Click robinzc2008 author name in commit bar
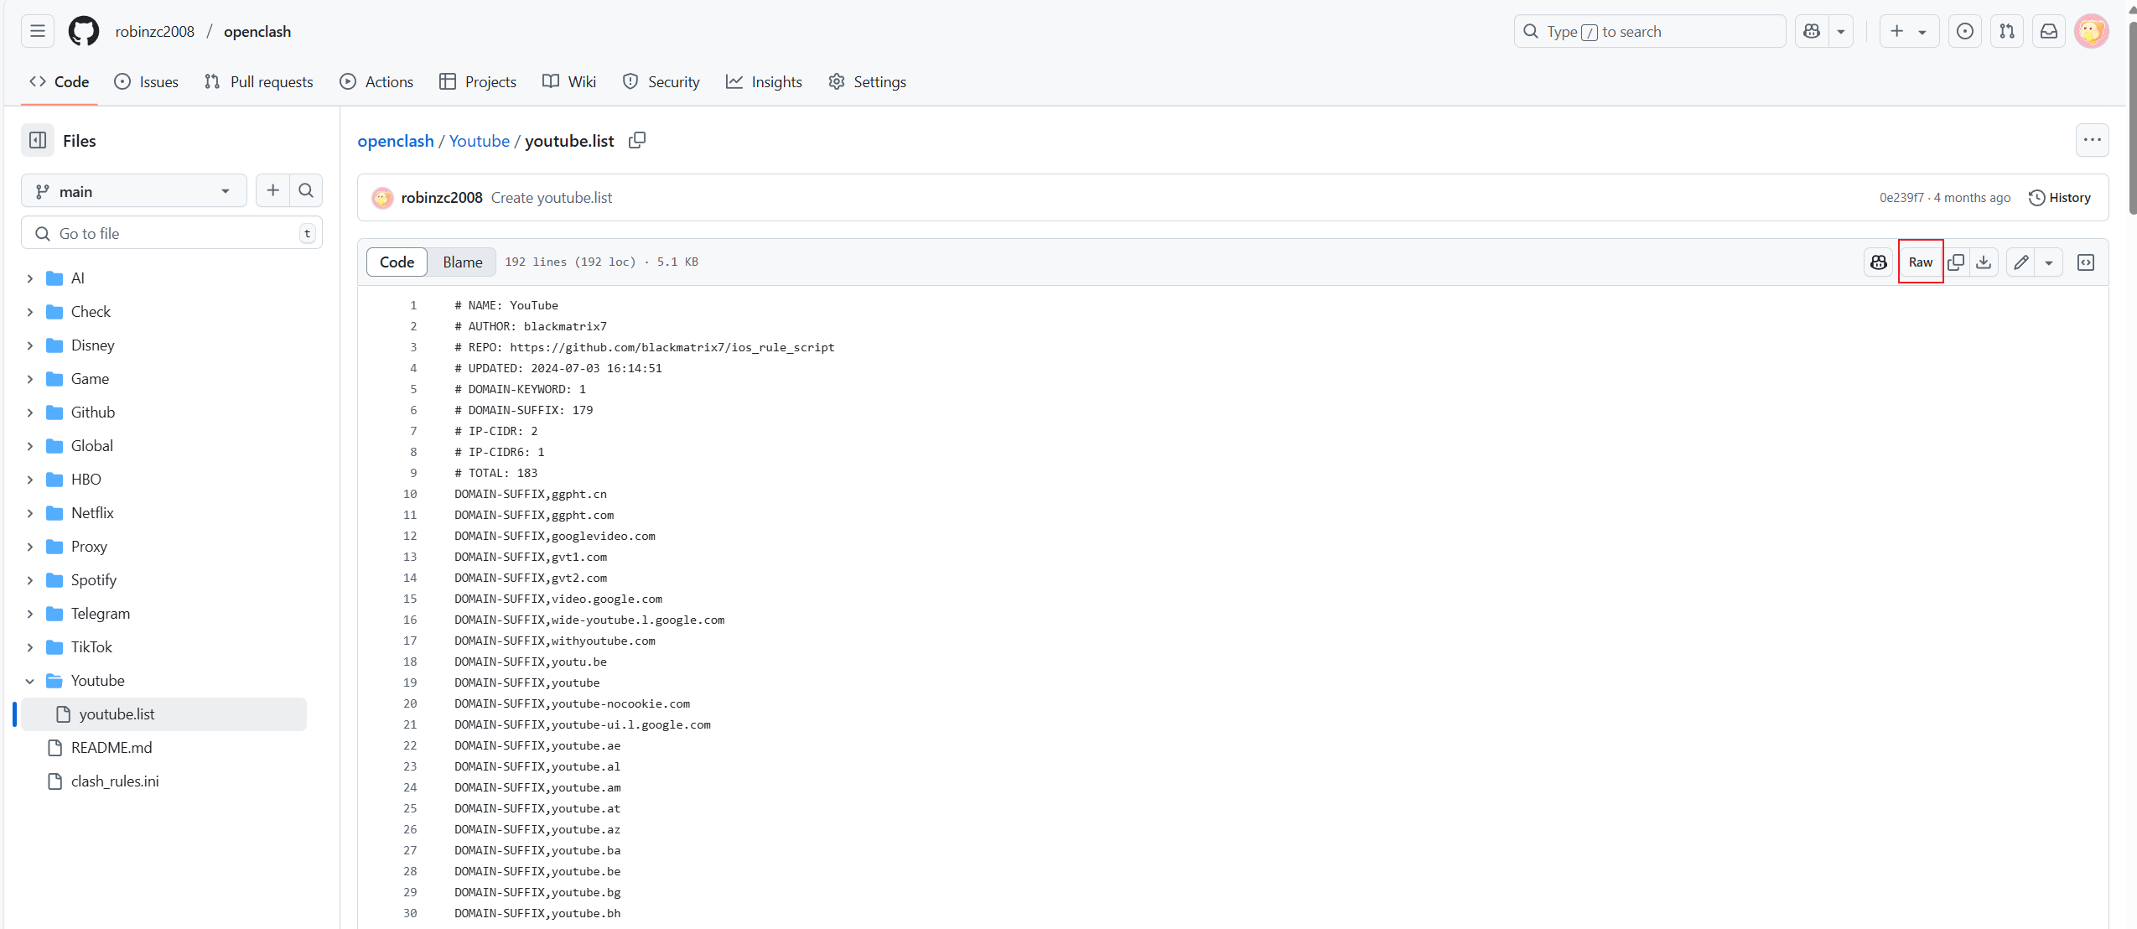Viewport: 2137px width, 929px height. (x=442, y=198)
